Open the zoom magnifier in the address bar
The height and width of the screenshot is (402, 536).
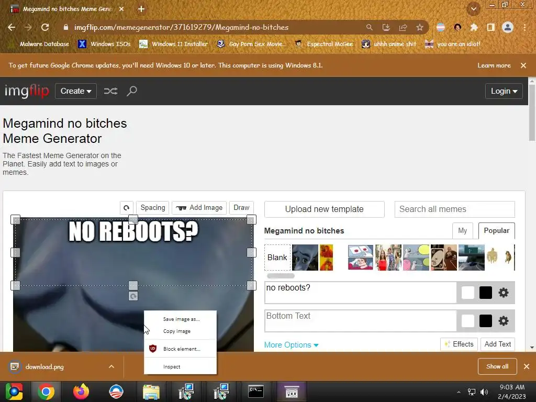point(369,27)
